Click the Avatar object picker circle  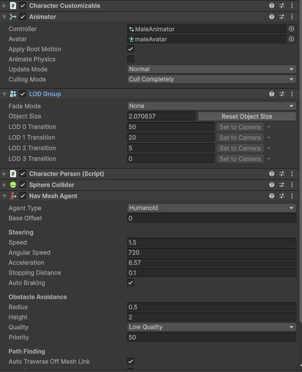tap(291, 39)
